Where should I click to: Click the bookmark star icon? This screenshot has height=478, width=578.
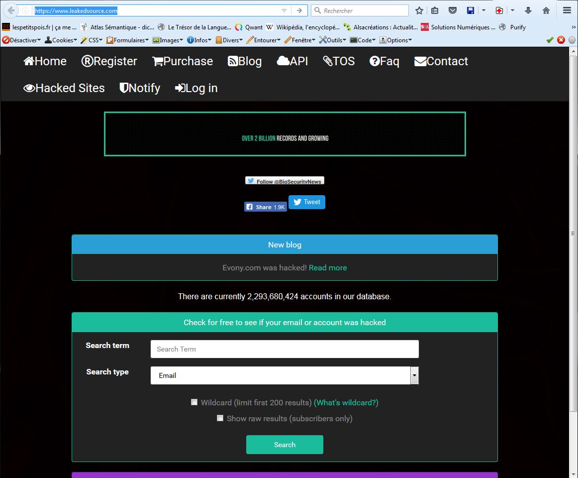419,10
